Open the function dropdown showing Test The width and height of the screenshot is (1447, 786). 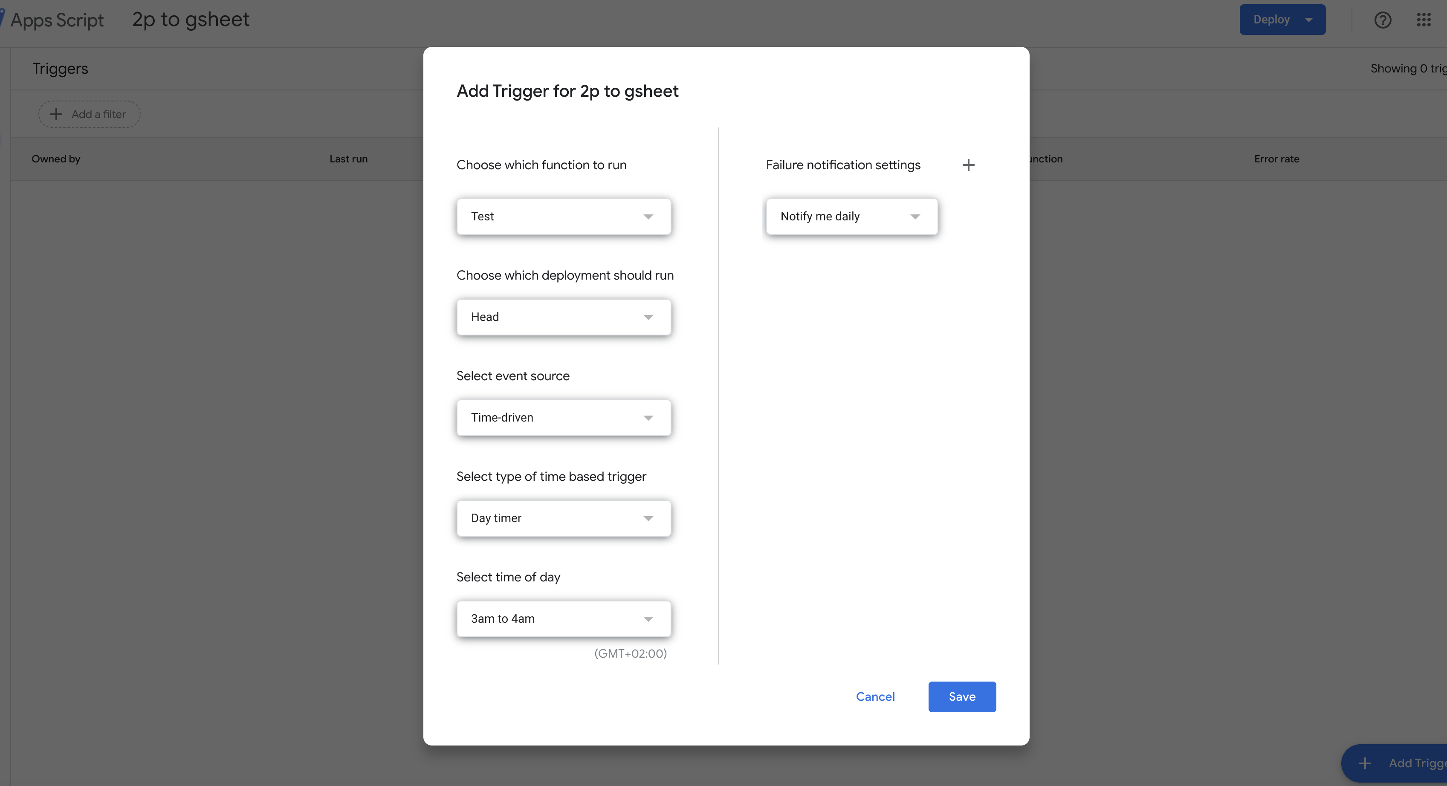click(563, 217)
